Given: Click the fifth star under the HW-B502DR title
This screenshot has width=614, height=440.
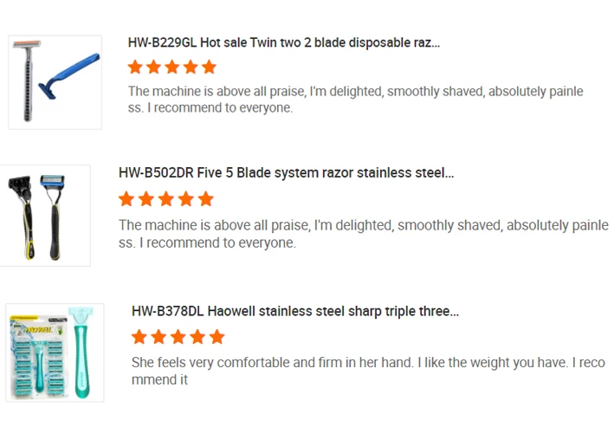Looking at the screenshot, I should point(205,199).
